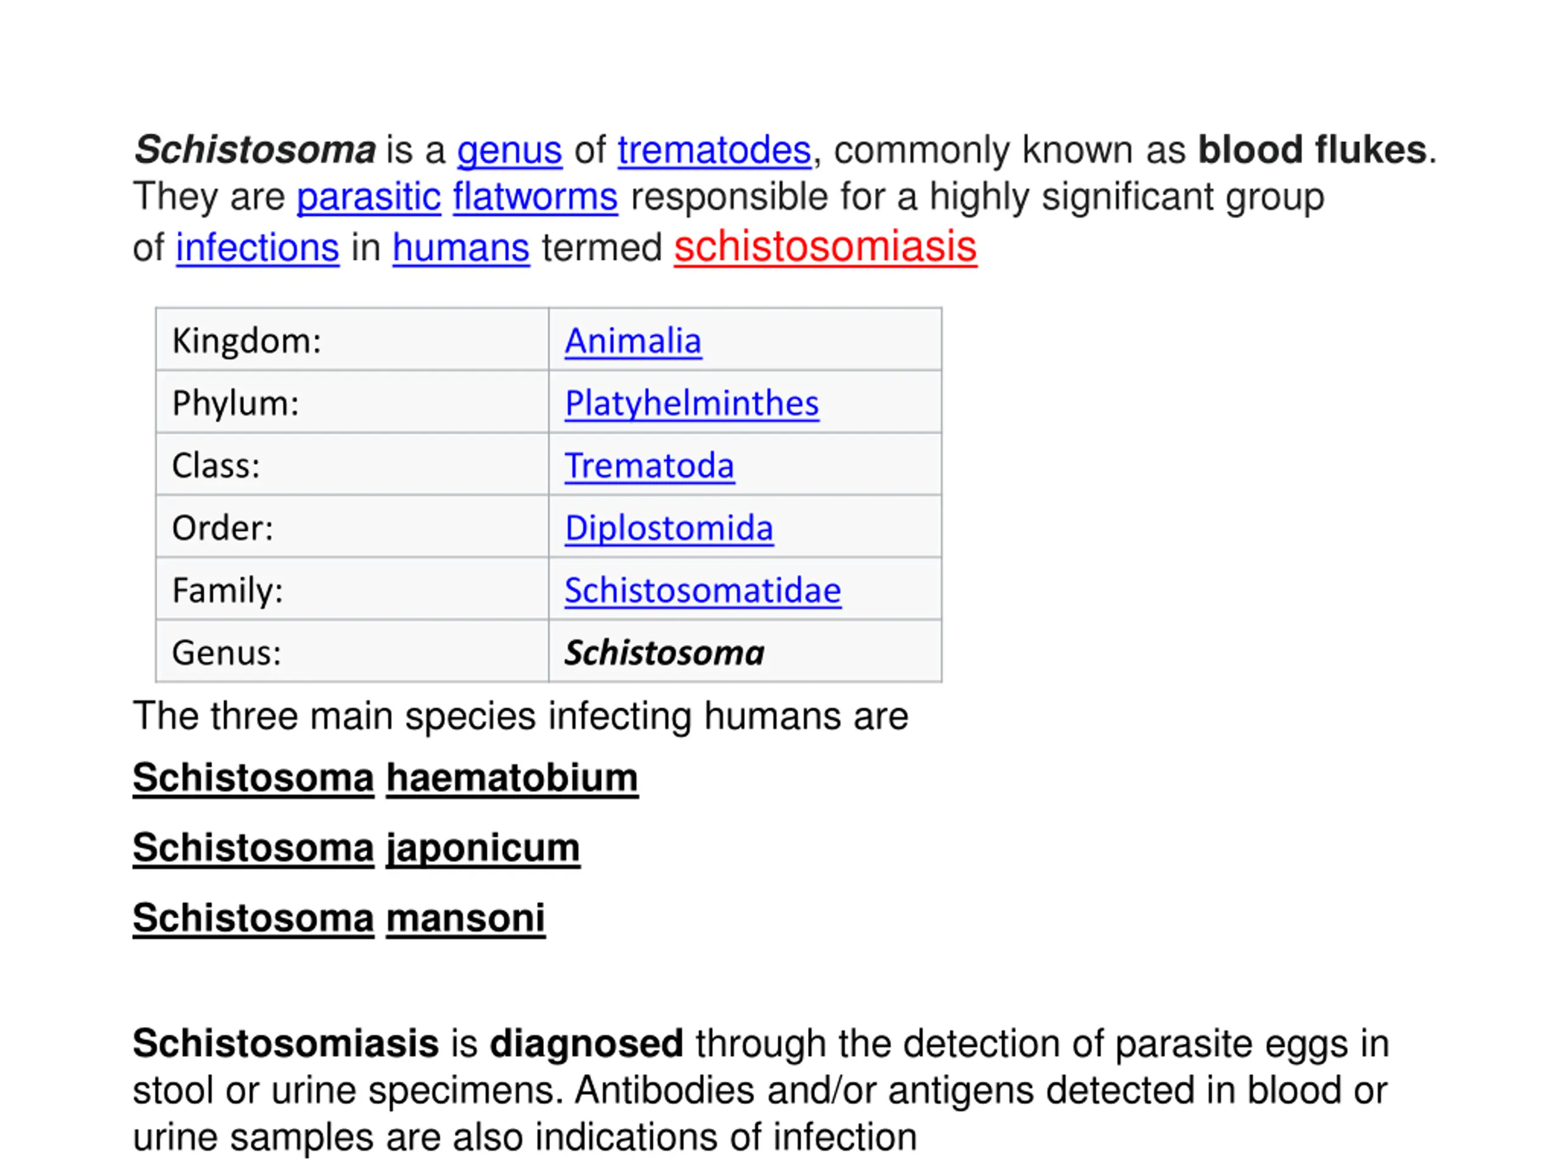Click the underlined word 'mansoni'
1559x1169 pixels.
pyautogui.click(x=465, y=918)
